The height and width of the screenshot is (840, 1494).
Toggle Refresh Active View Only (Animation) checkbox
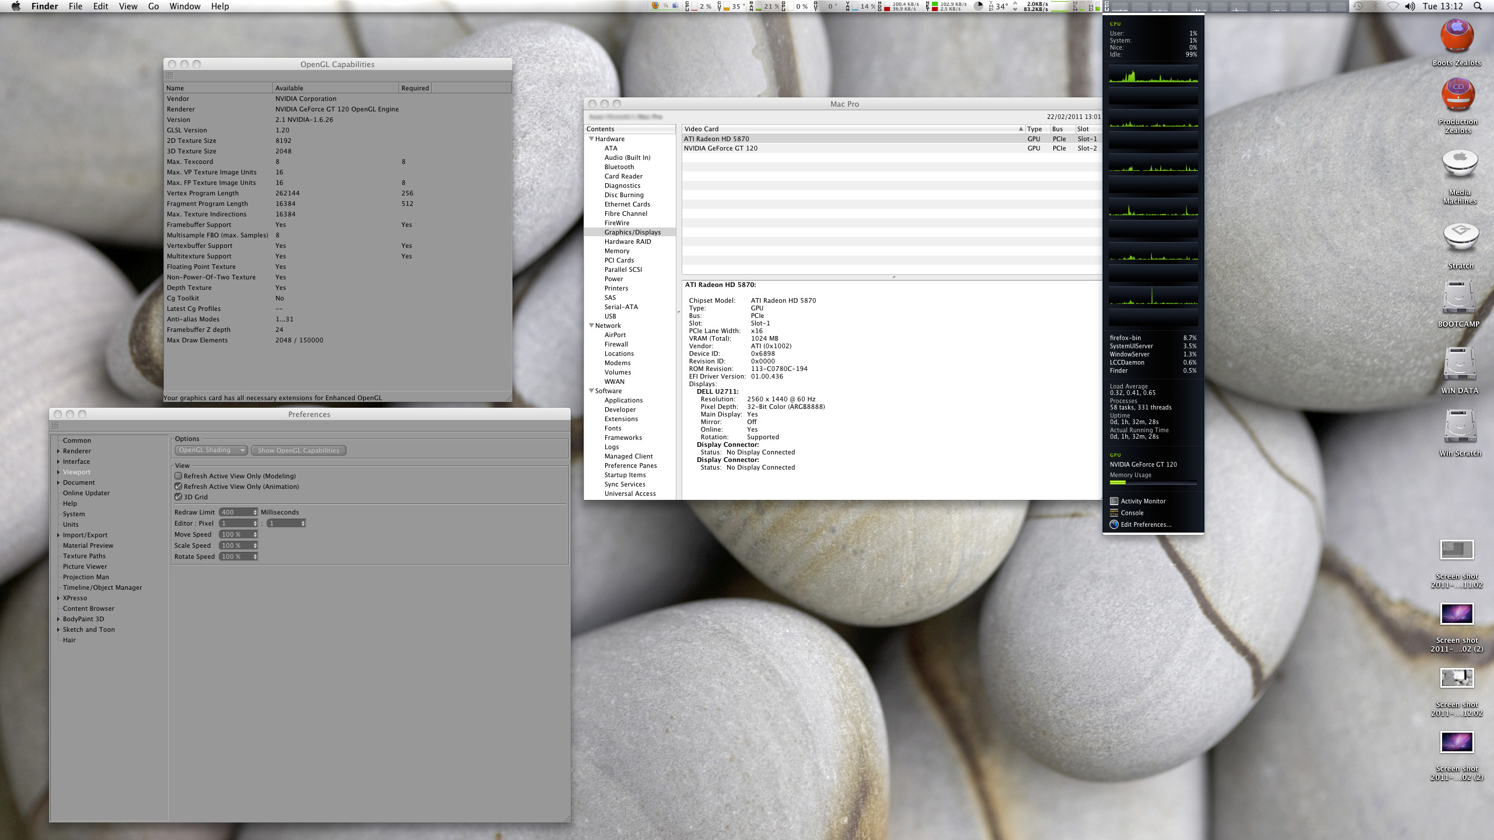pyautogui.click(x=179, y=487)
